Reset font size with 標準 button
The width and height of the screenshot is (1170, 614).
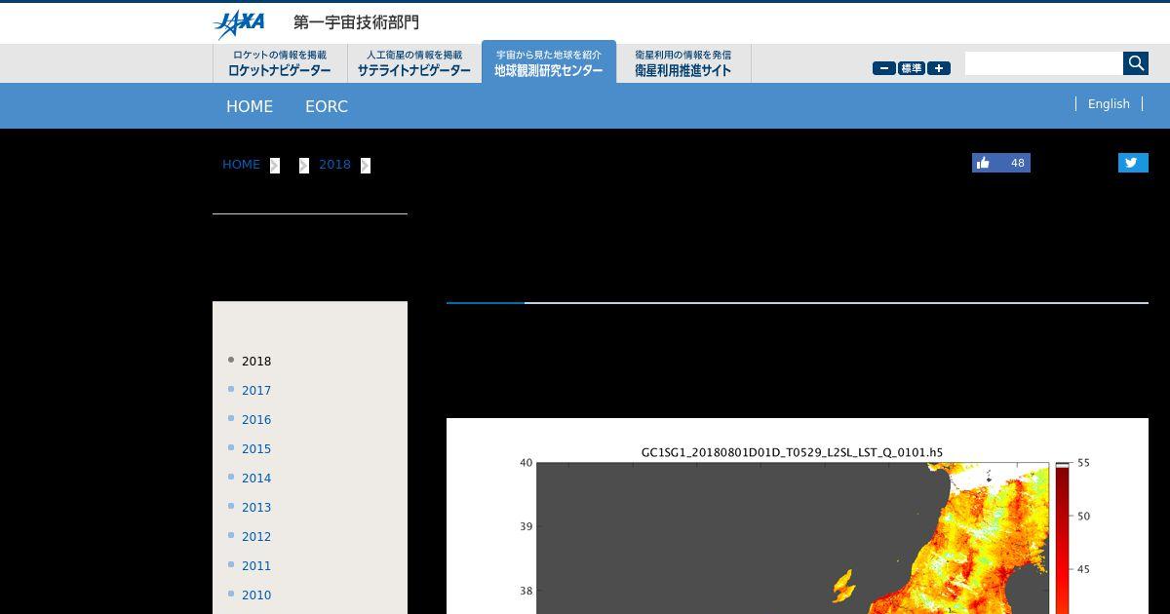912,68
